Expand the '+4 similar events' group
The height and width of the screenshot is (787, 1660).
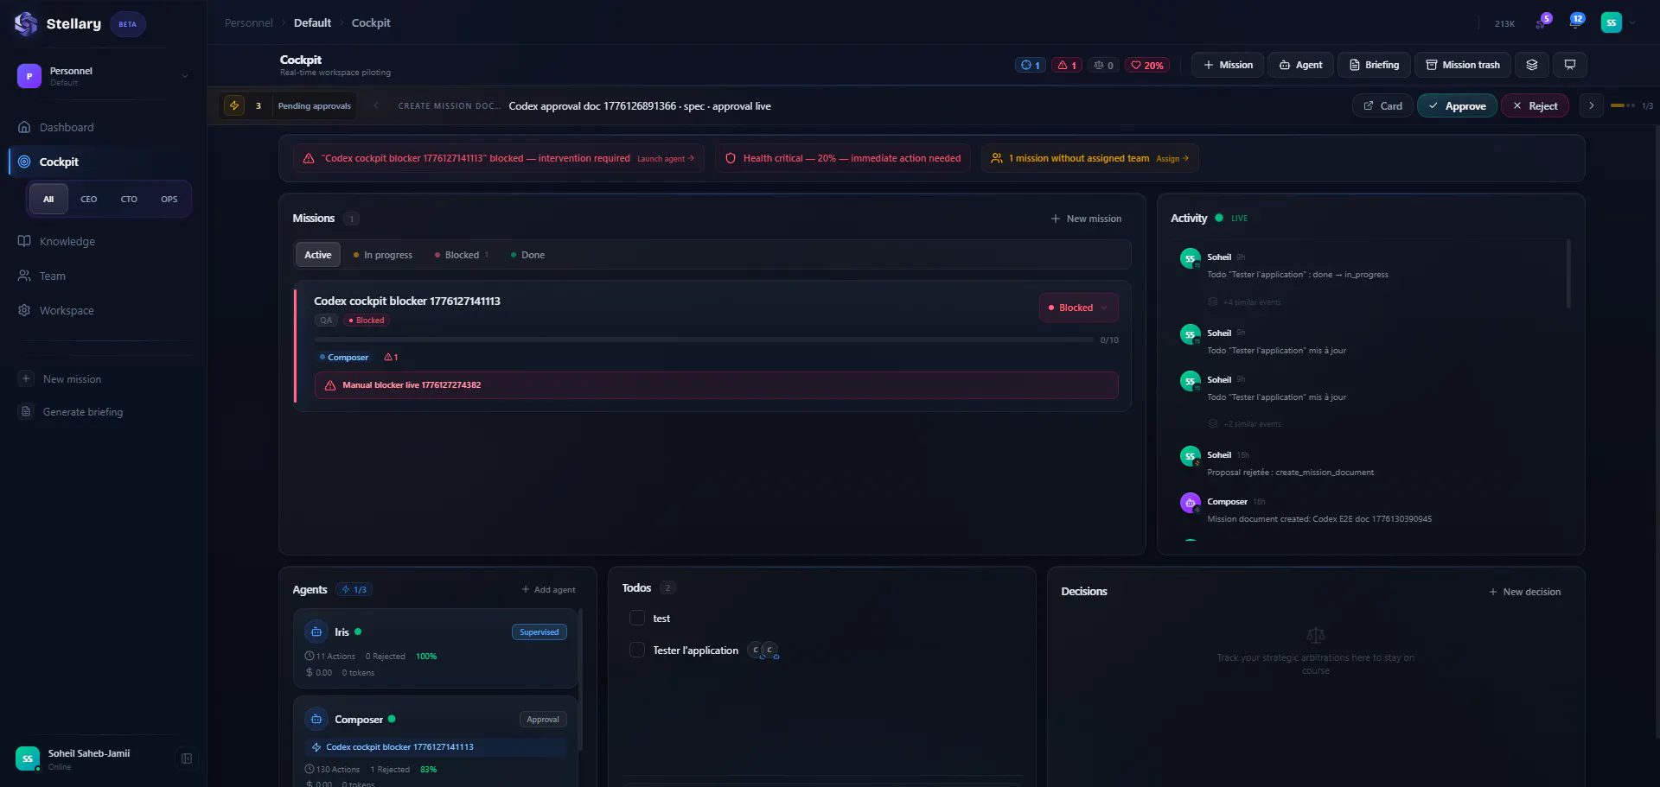1245,302
